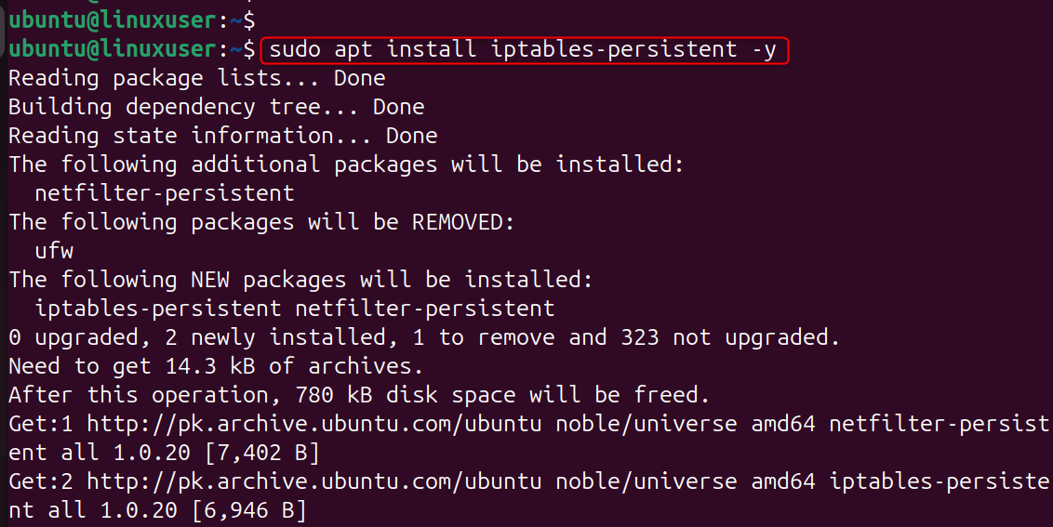Select netfilter-persistent under additional packages
The image size is (1053, 527).
click(164, 193)
